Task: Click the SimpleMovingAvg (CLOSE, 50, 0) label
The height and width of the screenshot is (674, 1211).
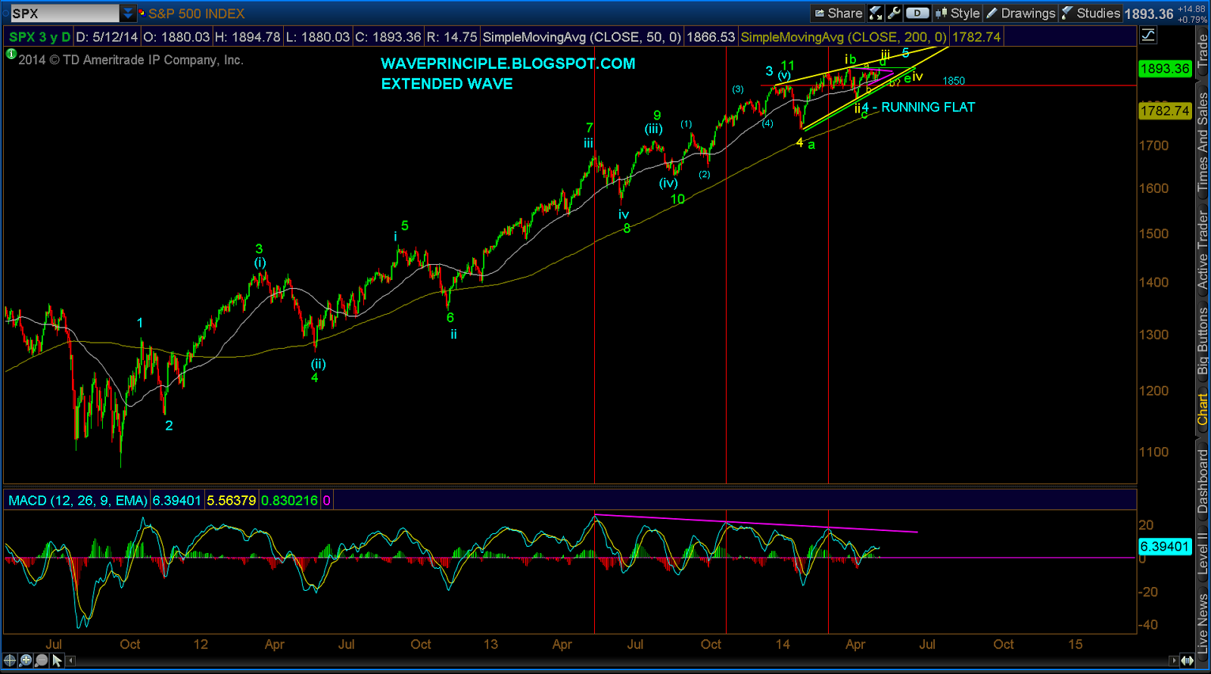Action: pos(582,36)
